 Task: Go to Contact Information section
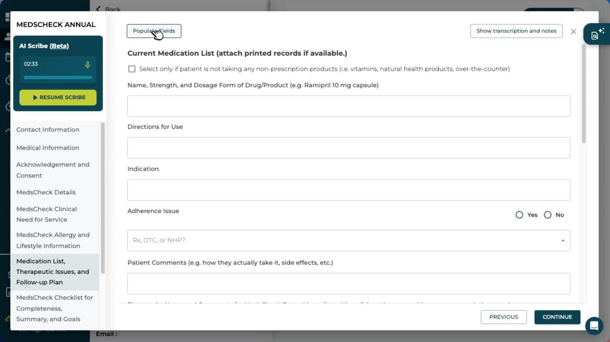(x=48, y=130)
